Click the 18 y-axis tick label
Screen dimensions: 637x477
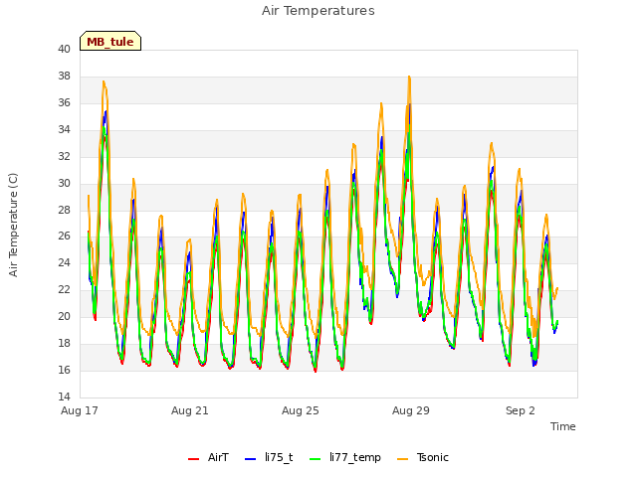click(64, 343)
